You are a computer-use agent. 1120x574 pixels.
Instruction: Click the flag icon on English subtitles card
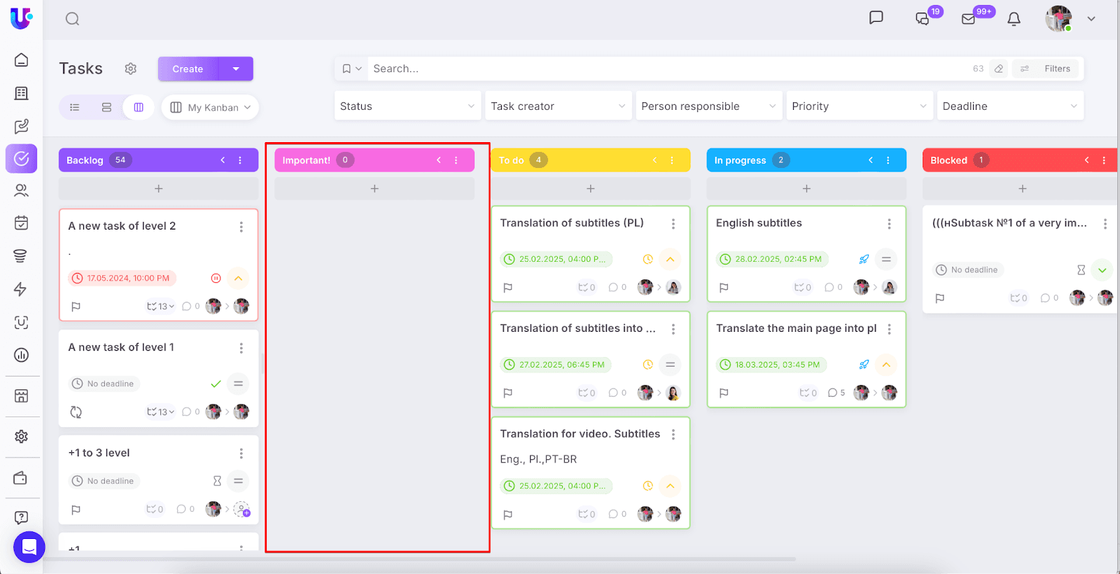click(x=724, y=287)
